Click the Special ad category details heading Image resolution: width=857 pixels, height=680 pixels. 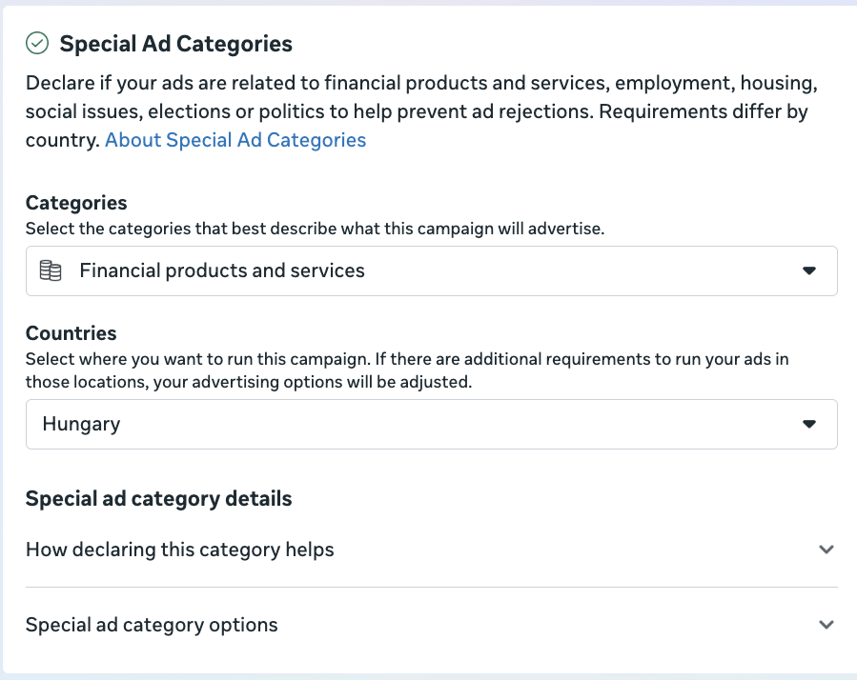click(x=158, y=498)
